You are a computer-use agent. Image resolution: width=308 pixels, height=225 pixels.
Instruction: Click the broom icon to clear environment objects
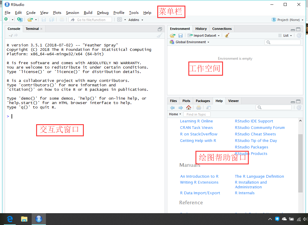pos(227,35)
